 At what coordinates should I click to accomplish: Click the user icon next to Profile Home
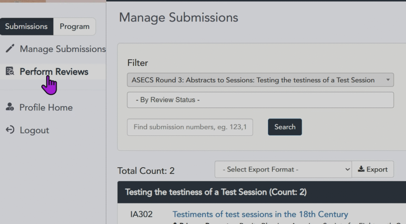pos(10,107)
